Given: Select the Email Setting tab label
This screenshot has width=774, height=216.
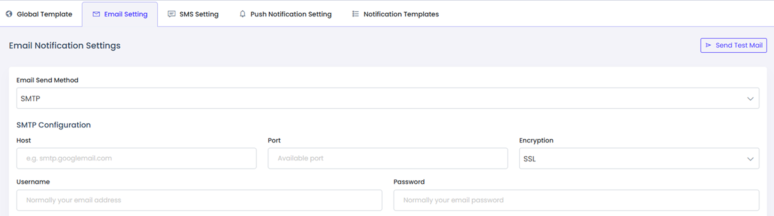Looking at the screenshot, I should click(126, 14).
